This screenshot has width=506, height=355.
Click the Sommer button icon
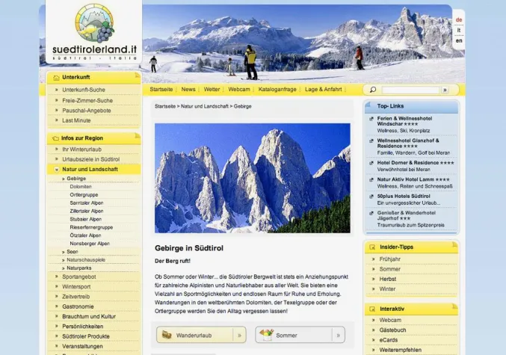point(265,335)
